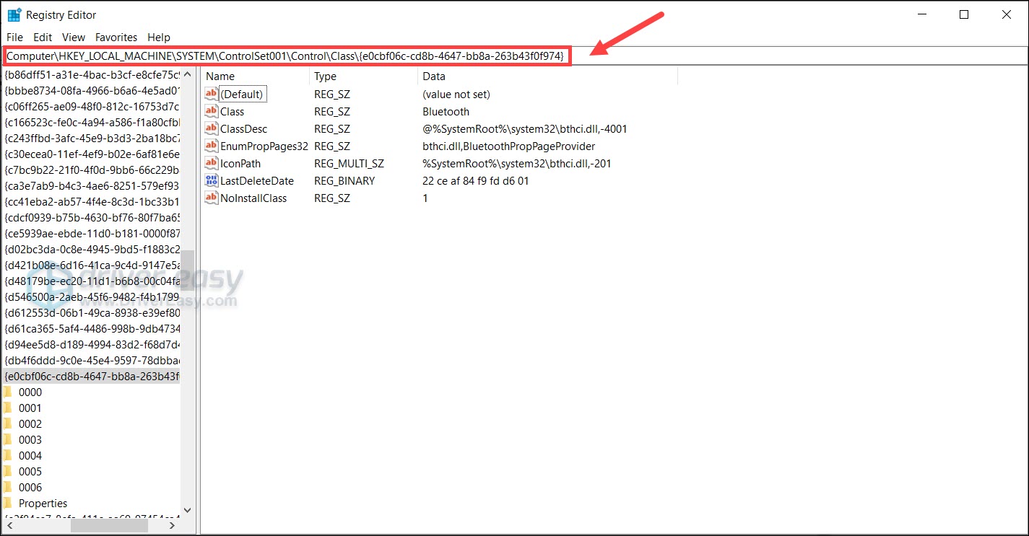The width and height of the screenshot is (1029, 536).
Task: Open the View menu
Action: [x=73, y=38]
